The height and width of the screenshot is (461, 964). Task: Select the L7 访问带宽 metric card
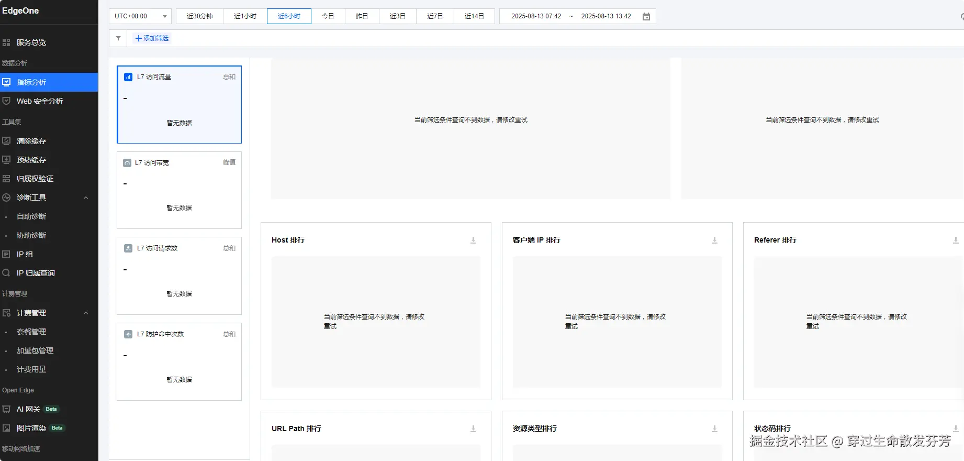coord(180,190)
